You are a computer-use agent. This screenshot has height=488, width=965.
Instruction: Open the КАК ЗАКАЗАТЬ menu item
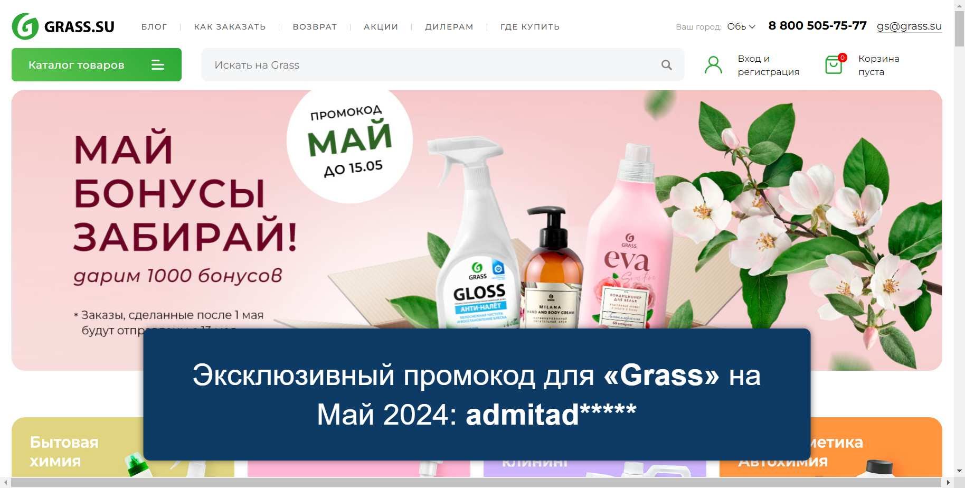pyautogui.click(x=230, y=27)
